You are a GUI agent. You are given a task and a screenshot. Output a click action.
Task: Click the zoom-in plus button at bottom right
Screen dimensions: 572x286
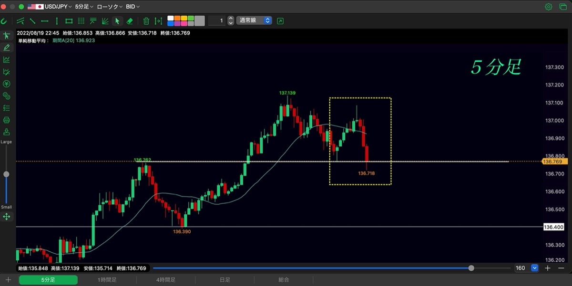(x=548, y=268)
